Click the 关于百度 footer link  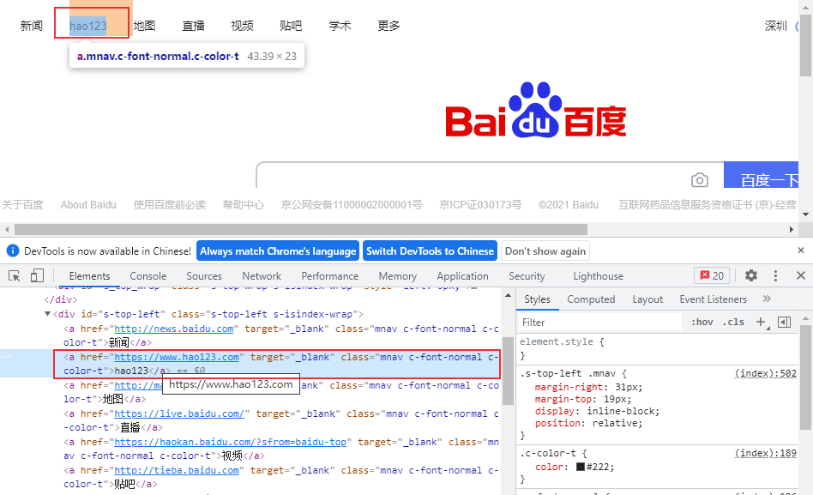[x=23, y=205]
